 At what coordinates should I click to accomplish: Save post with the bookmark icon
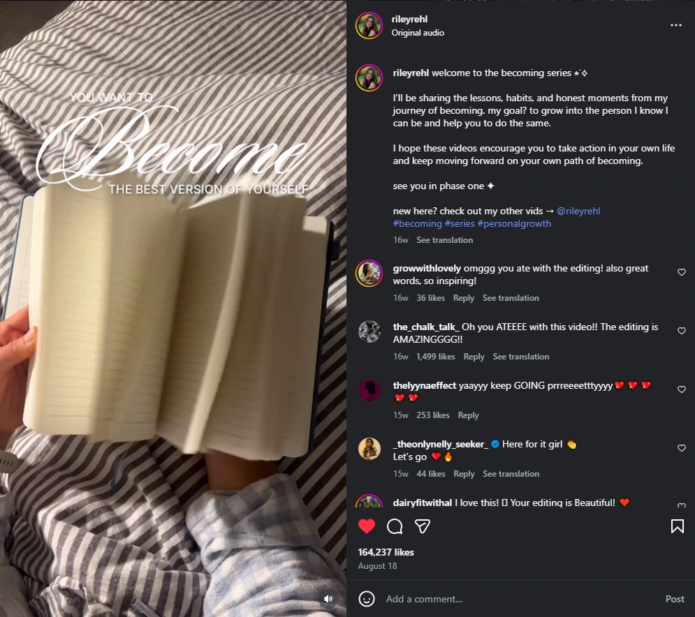click(x=678, y=526)
